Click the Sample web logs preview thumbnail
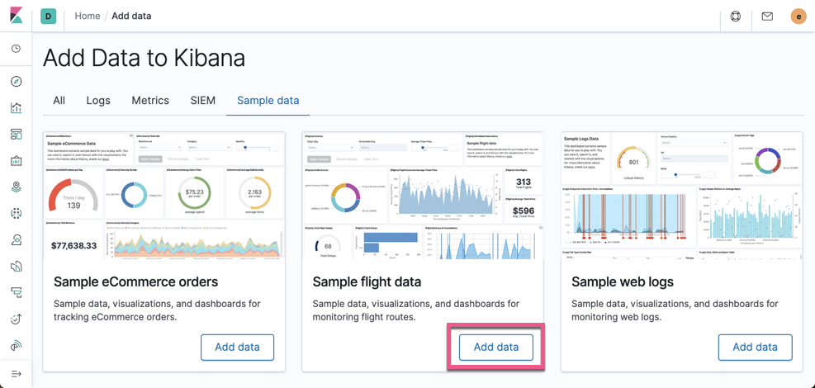 coord(682,196)
